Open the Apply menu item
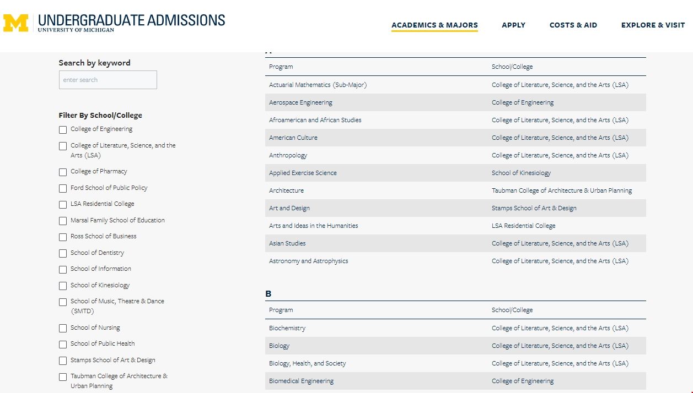 tap(513, 25)
